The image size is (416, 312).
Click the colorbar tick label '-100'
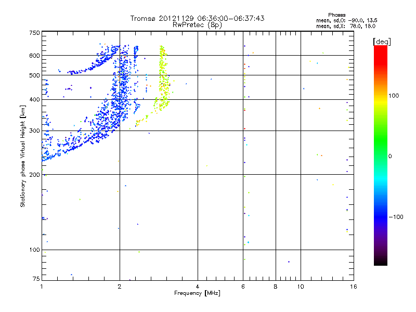396,217
